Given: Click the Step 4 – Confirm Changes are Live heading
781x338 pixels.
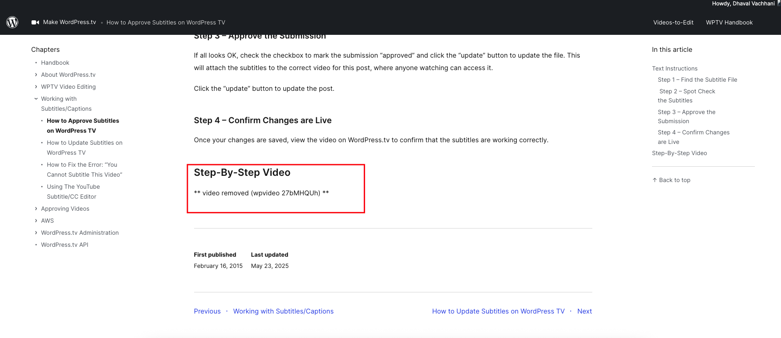Looking at the screenshot, I should (x=263, y=120).
